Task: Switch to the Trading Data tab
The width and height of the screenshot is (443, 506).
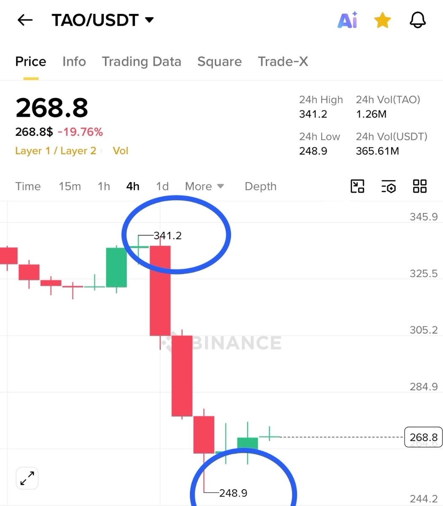Action: click(142, 62)
